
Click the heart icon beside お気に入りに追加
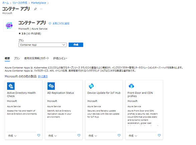[50, 23]
